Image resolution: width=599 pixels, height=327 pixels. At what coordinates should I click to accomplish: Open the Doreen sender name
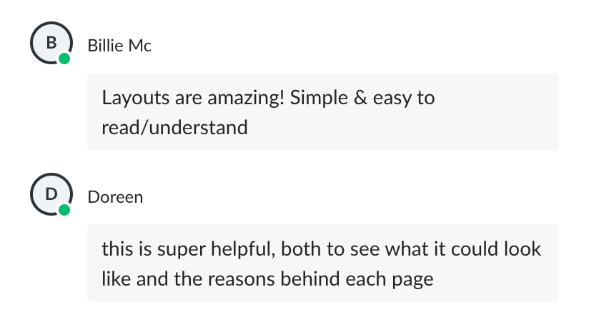coord(115,197)
